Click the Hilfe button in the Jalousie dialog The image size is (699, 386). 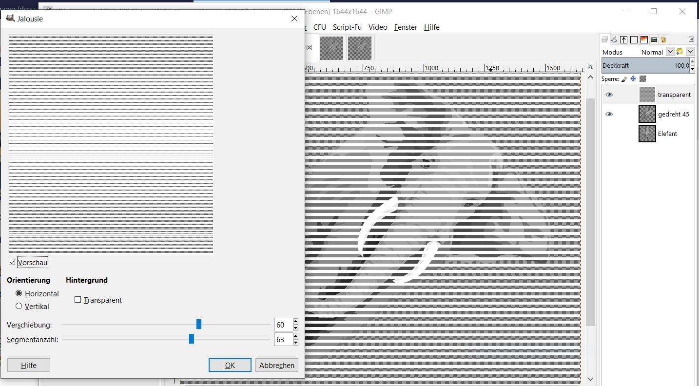[29, 365]
